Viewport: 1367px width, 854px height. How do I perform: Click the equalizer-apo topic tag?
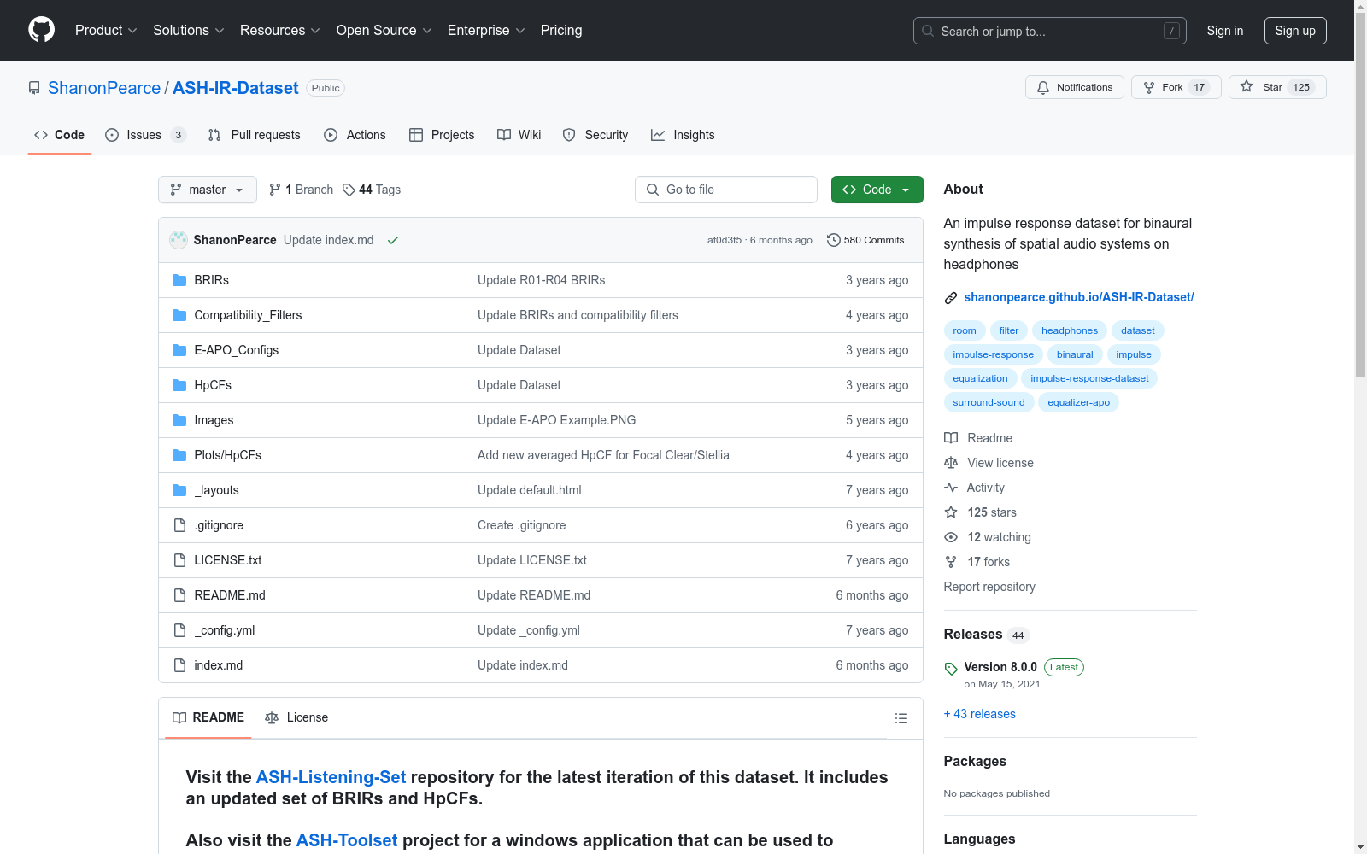click(1078, 402)
